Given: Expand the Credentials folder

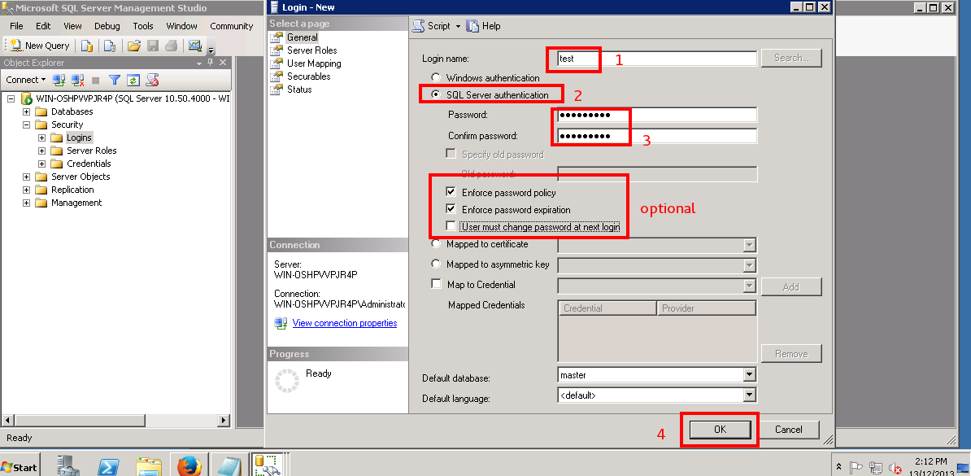Looking at the screenshot, I should point(41,164).
